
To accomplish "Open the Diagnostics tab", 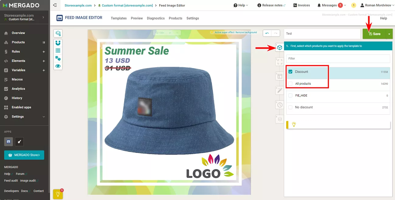I will (156, 18).
